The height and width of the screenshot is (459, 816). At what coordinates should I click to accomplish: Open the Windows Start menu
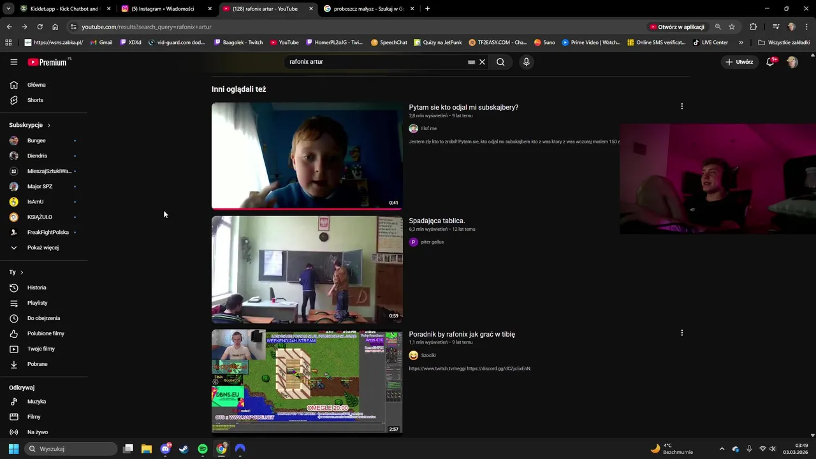point(13,449)
